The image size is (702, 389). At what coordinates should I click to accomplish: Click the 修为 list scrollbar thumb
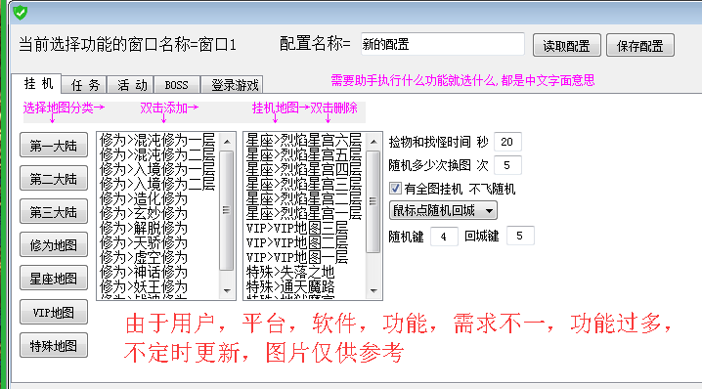click(227, 210)
